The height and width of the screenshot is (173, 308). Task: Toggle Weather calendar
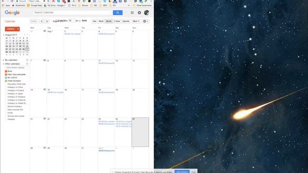pos(6,119)
